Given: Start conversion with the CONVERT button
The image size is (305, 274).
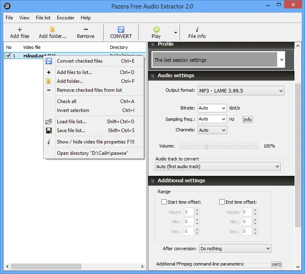Looking at the screenshot, I should (x=121, y=33).
